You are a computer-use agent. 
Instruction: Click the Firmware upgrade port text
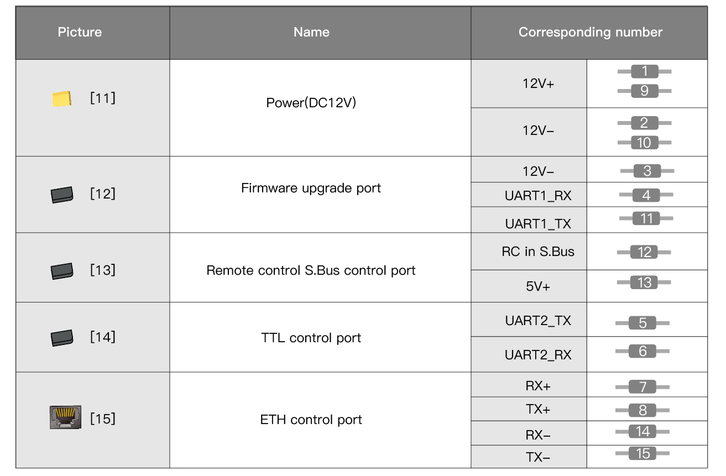[311, 188]
